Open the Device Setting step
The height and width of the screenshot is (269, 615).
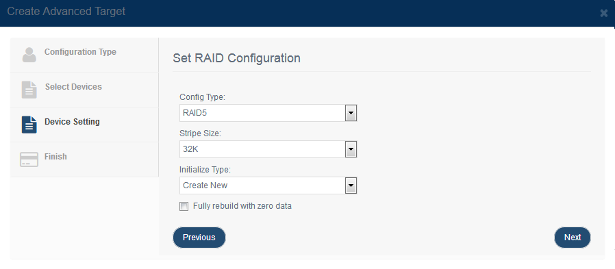click(84, 125)
